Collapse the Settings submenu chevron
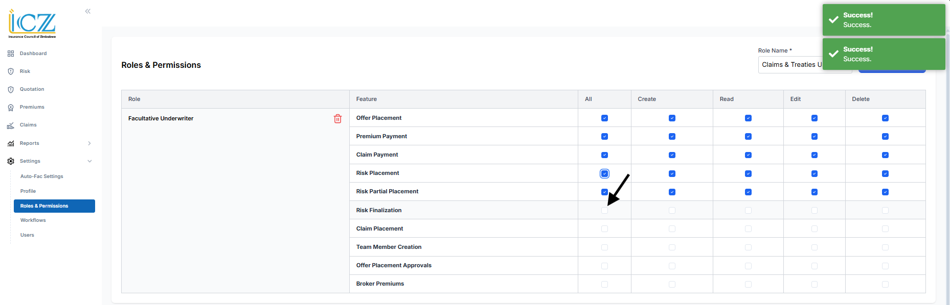This screenshot has width=950, height=305. [x=89, y=161]
